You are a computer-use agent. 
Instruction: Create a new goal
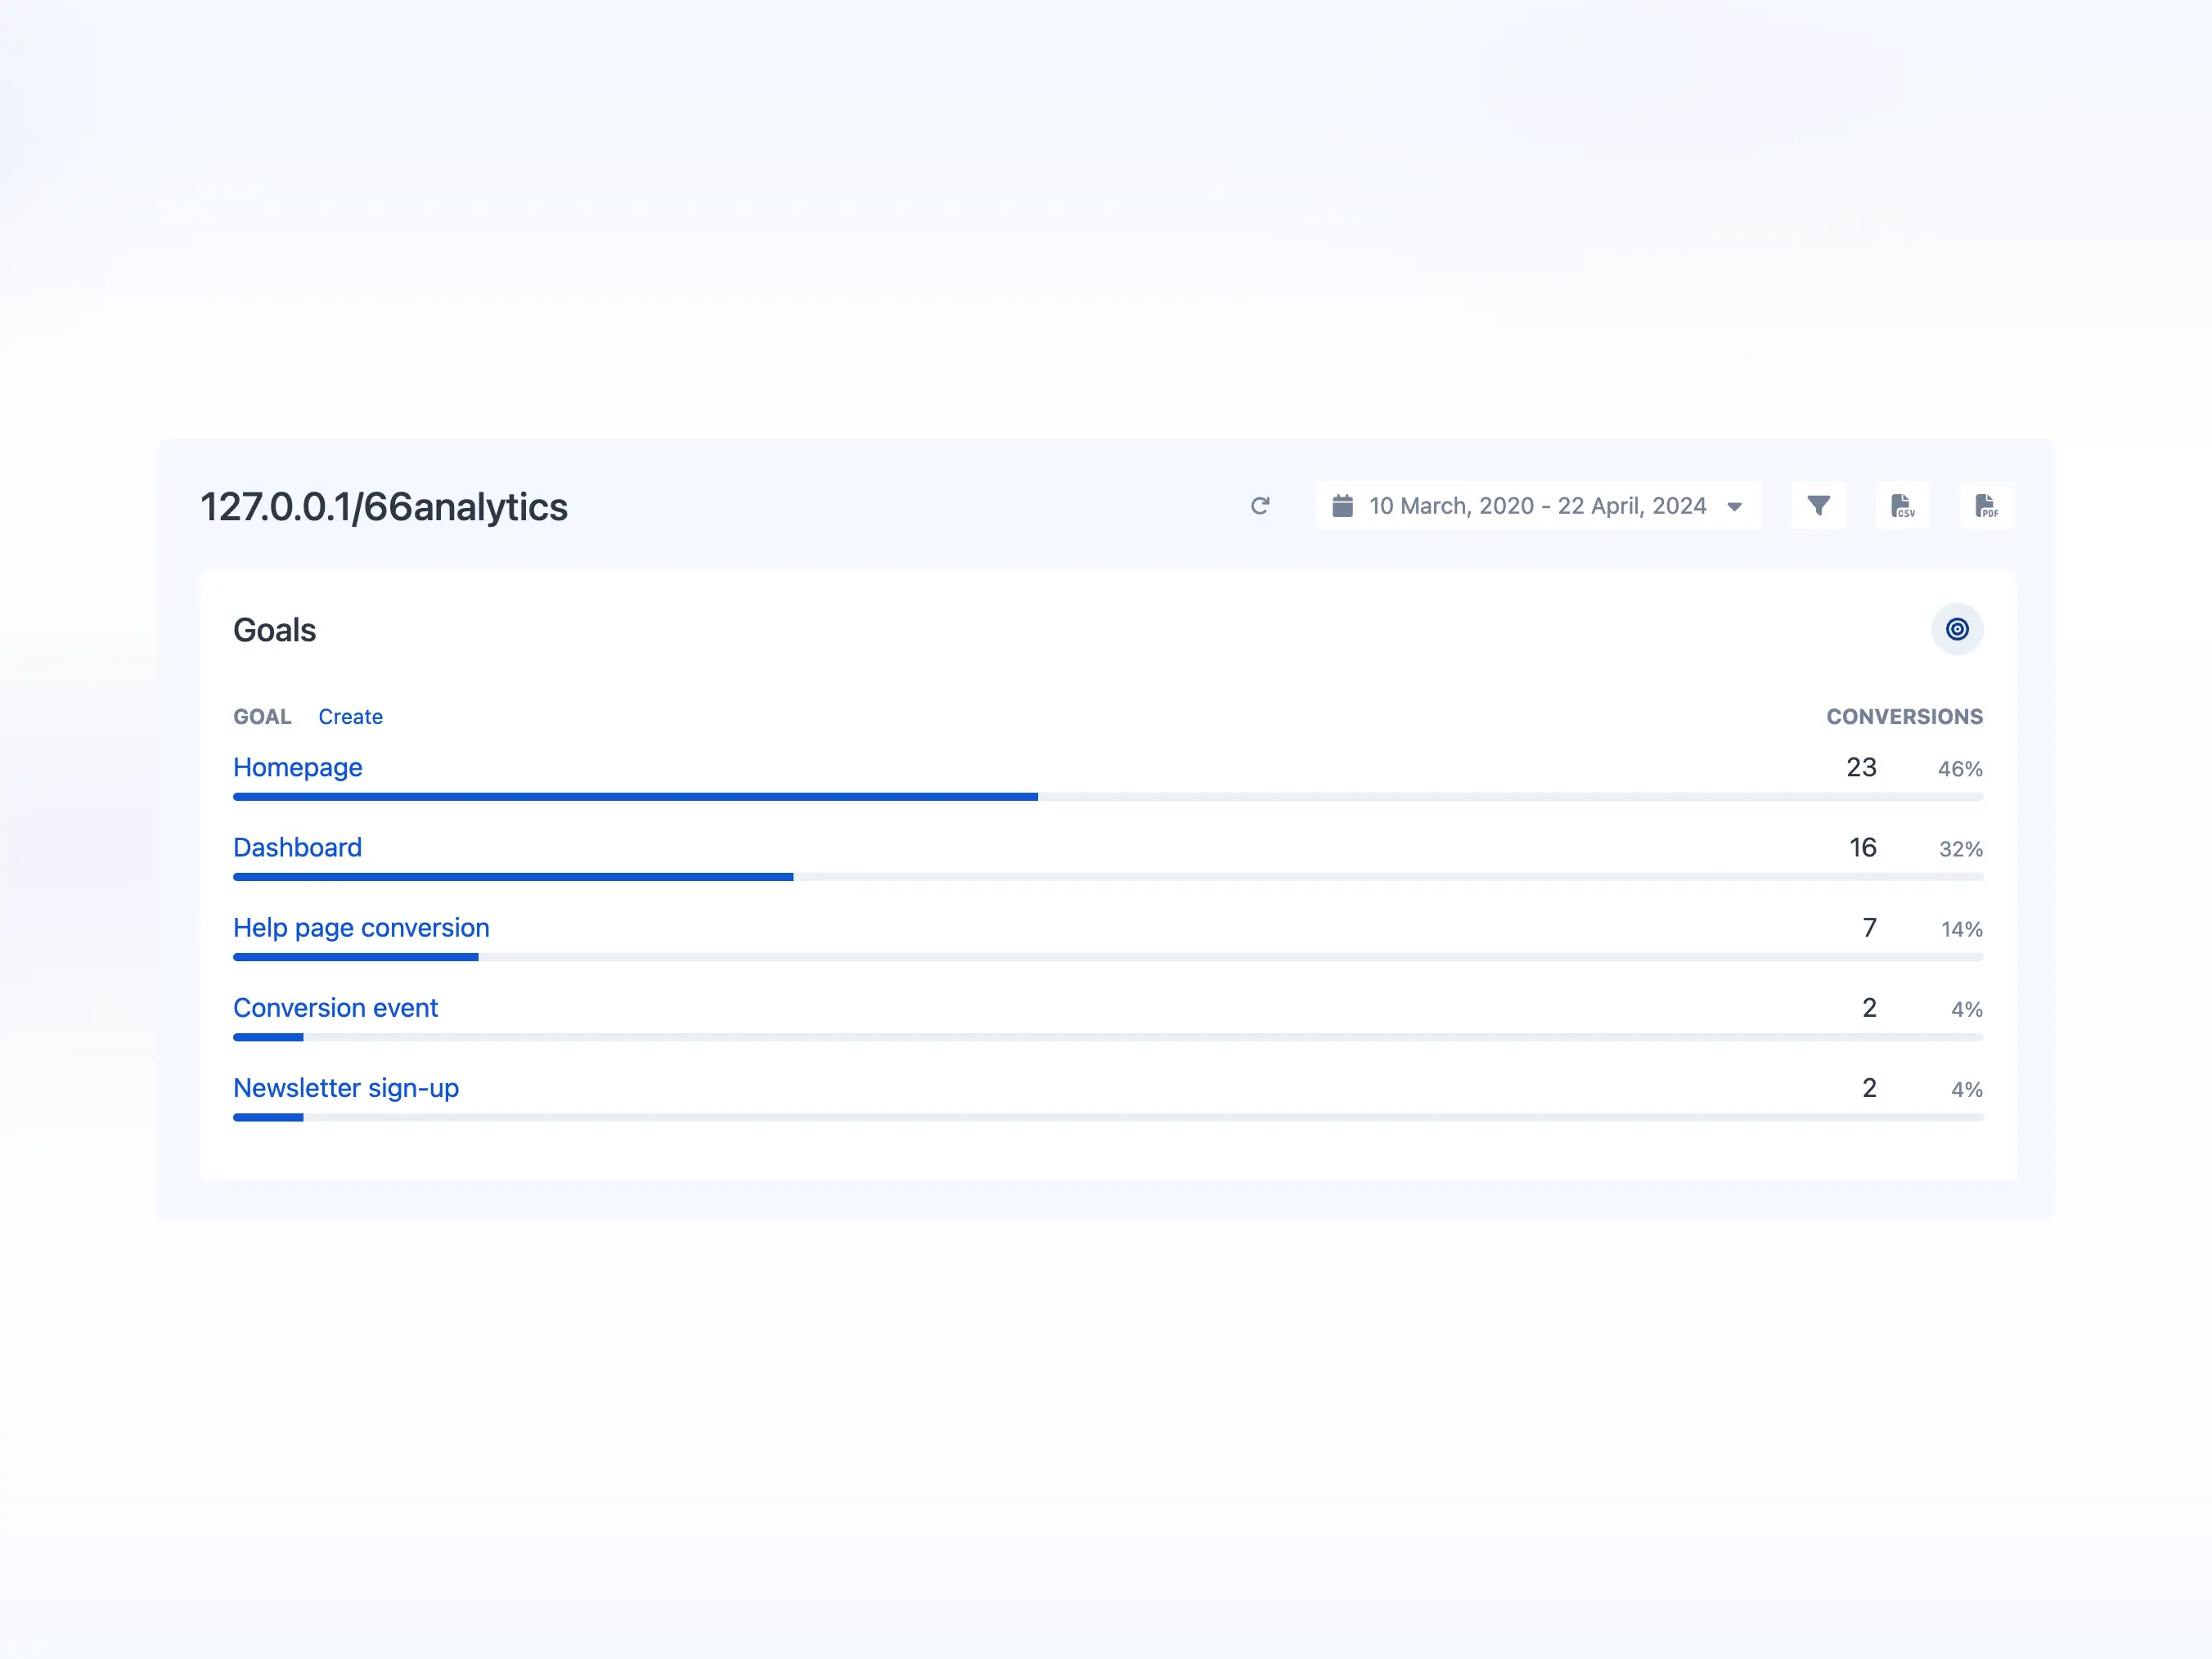pos(350,716)
